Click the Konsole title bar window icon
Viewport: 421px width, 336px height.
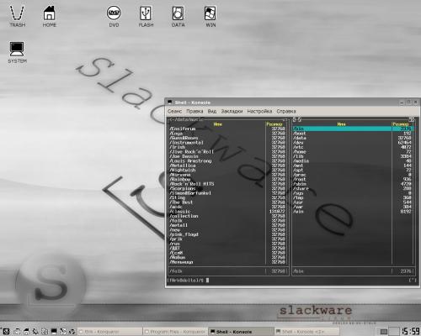click(x=169, y=102)
